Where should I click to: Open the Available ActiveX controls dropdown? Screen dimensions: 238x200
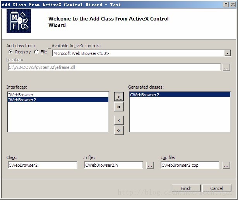[227, 53]
